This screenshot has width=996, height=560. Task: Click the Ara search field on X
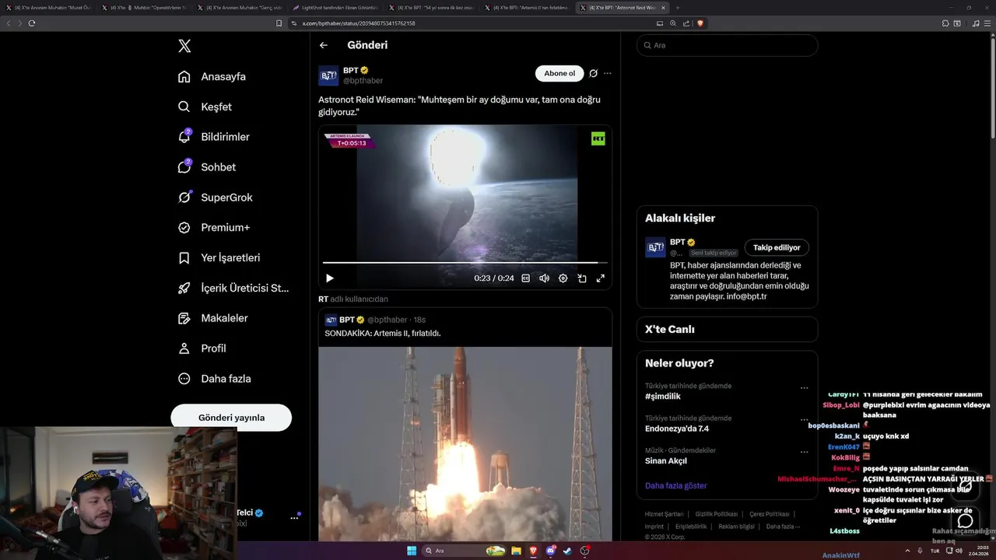pos(728,45)
